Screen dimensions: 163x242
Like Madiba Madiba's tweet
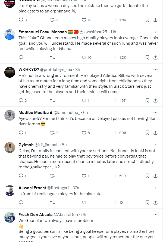point(84,133)
